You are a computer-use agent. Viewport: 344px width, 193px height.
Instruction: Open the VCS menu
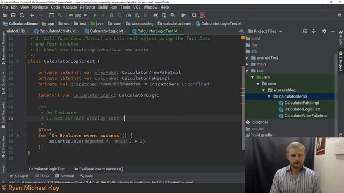coord(137,7)
